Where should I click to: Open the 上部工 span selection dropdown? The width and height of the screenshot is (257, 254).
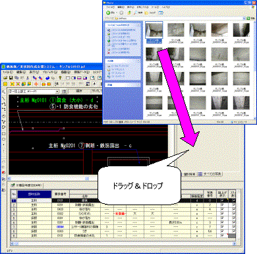[x=57, y=91]
